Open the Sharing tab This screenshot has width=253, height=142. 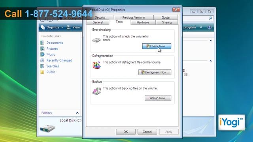[167, 22]
